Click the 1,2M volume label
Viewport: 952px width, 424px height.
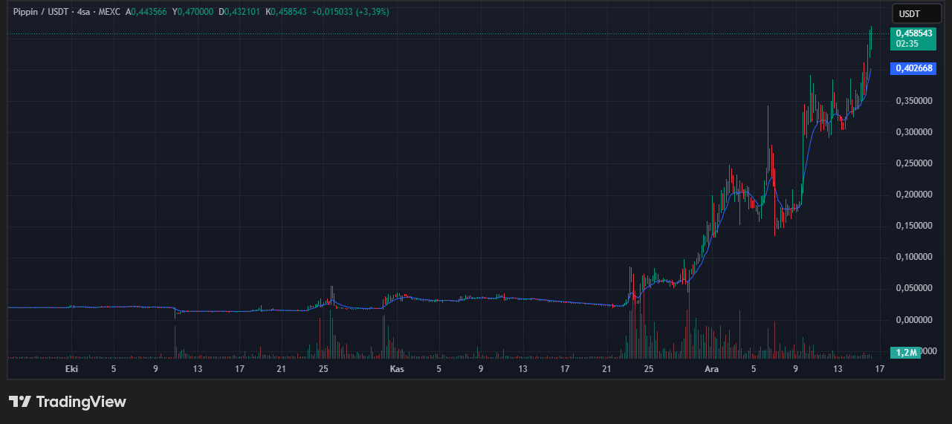(907, 352)
